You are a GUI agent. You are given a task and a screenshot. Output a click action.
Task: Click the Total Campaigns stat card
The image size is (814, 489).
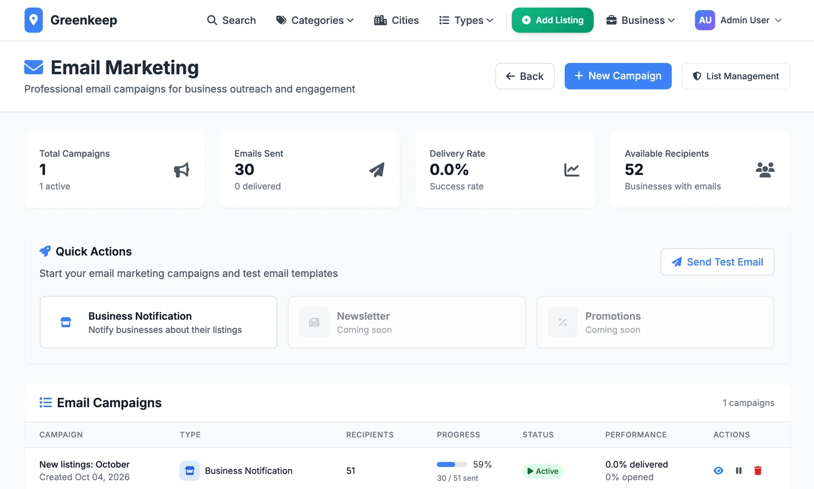tap(115, 170)
